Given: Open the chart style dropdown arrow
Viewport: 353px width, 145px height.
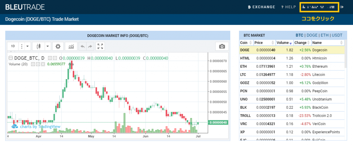Looking at the screenshot, I should coord(48,47).
